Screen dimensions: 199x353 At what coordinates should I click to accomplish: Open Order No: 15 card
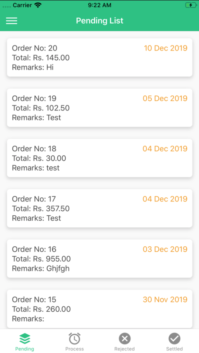point(100,309)
